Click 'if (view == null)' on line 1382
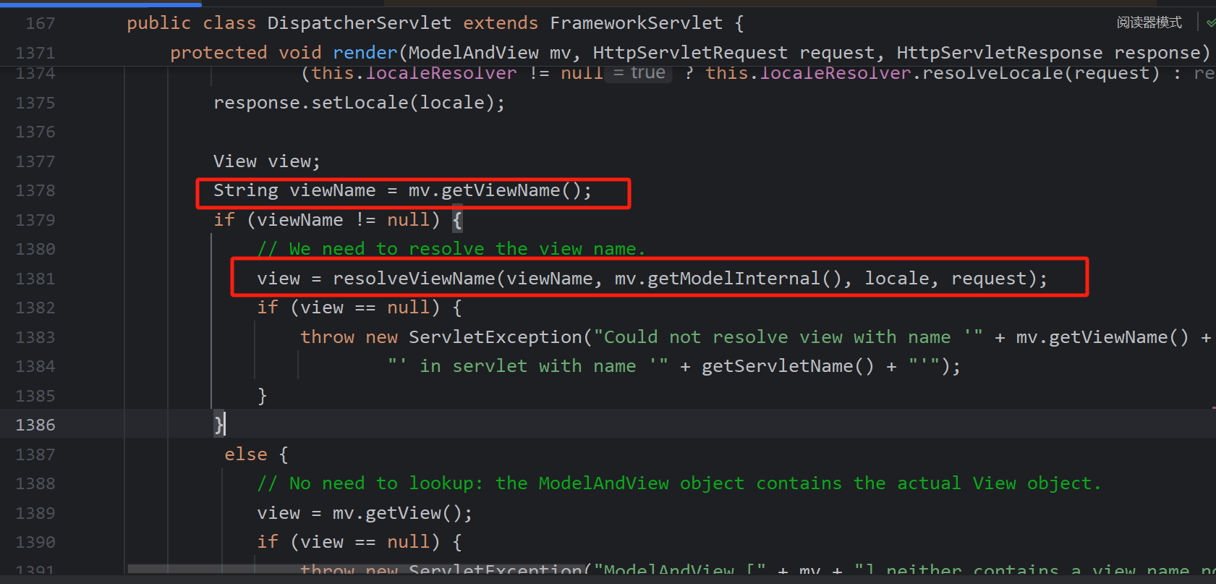This screenshot has height=584, width=1216. click(x=348, y=308)
